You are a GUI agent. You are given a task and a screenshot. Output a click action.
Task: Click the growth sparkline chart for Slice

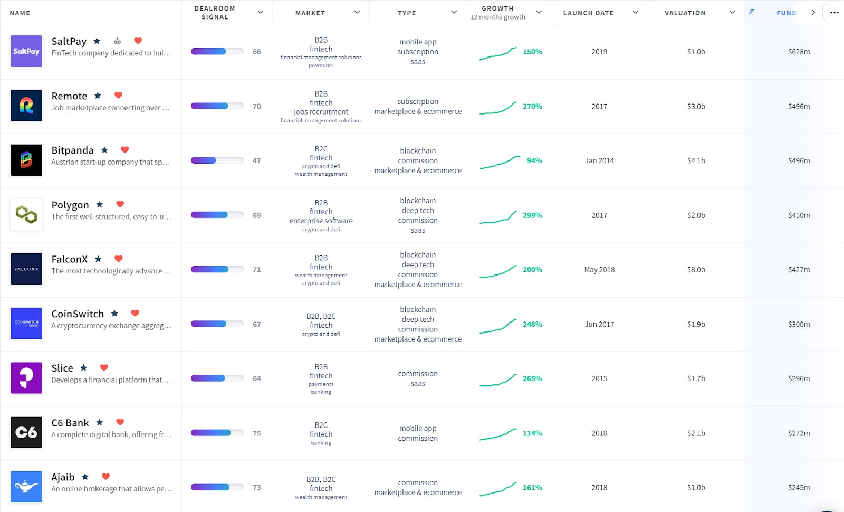click(x=498, y=380)
